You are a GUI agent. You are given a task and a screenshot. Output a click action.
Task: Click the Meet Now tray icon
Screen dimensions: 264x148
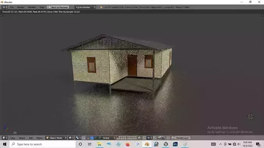coord(225,144)
